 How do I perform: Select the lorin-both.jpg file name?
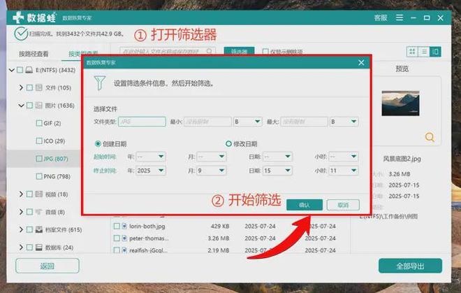147,226
